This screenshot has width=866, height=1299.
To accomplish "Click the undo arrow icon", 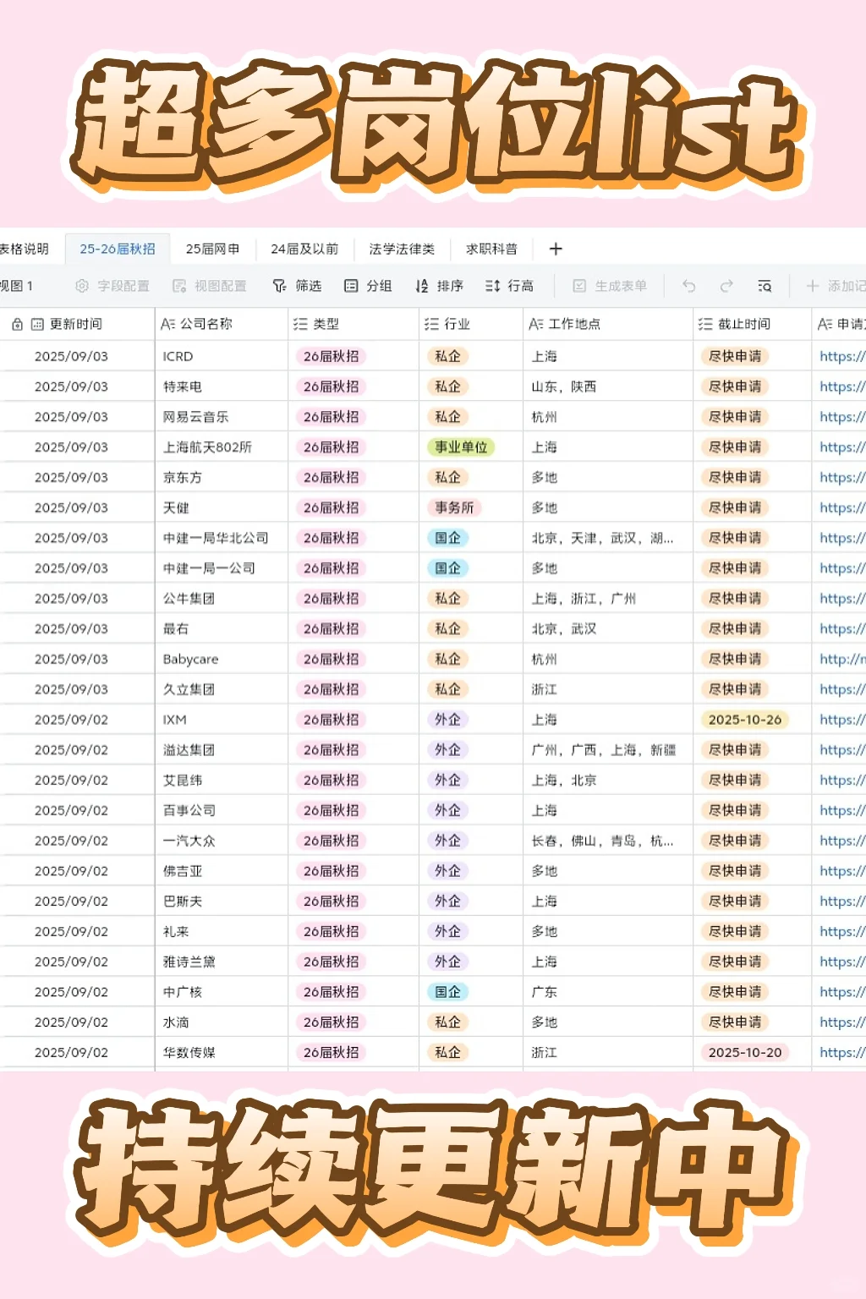I will 689,286.
